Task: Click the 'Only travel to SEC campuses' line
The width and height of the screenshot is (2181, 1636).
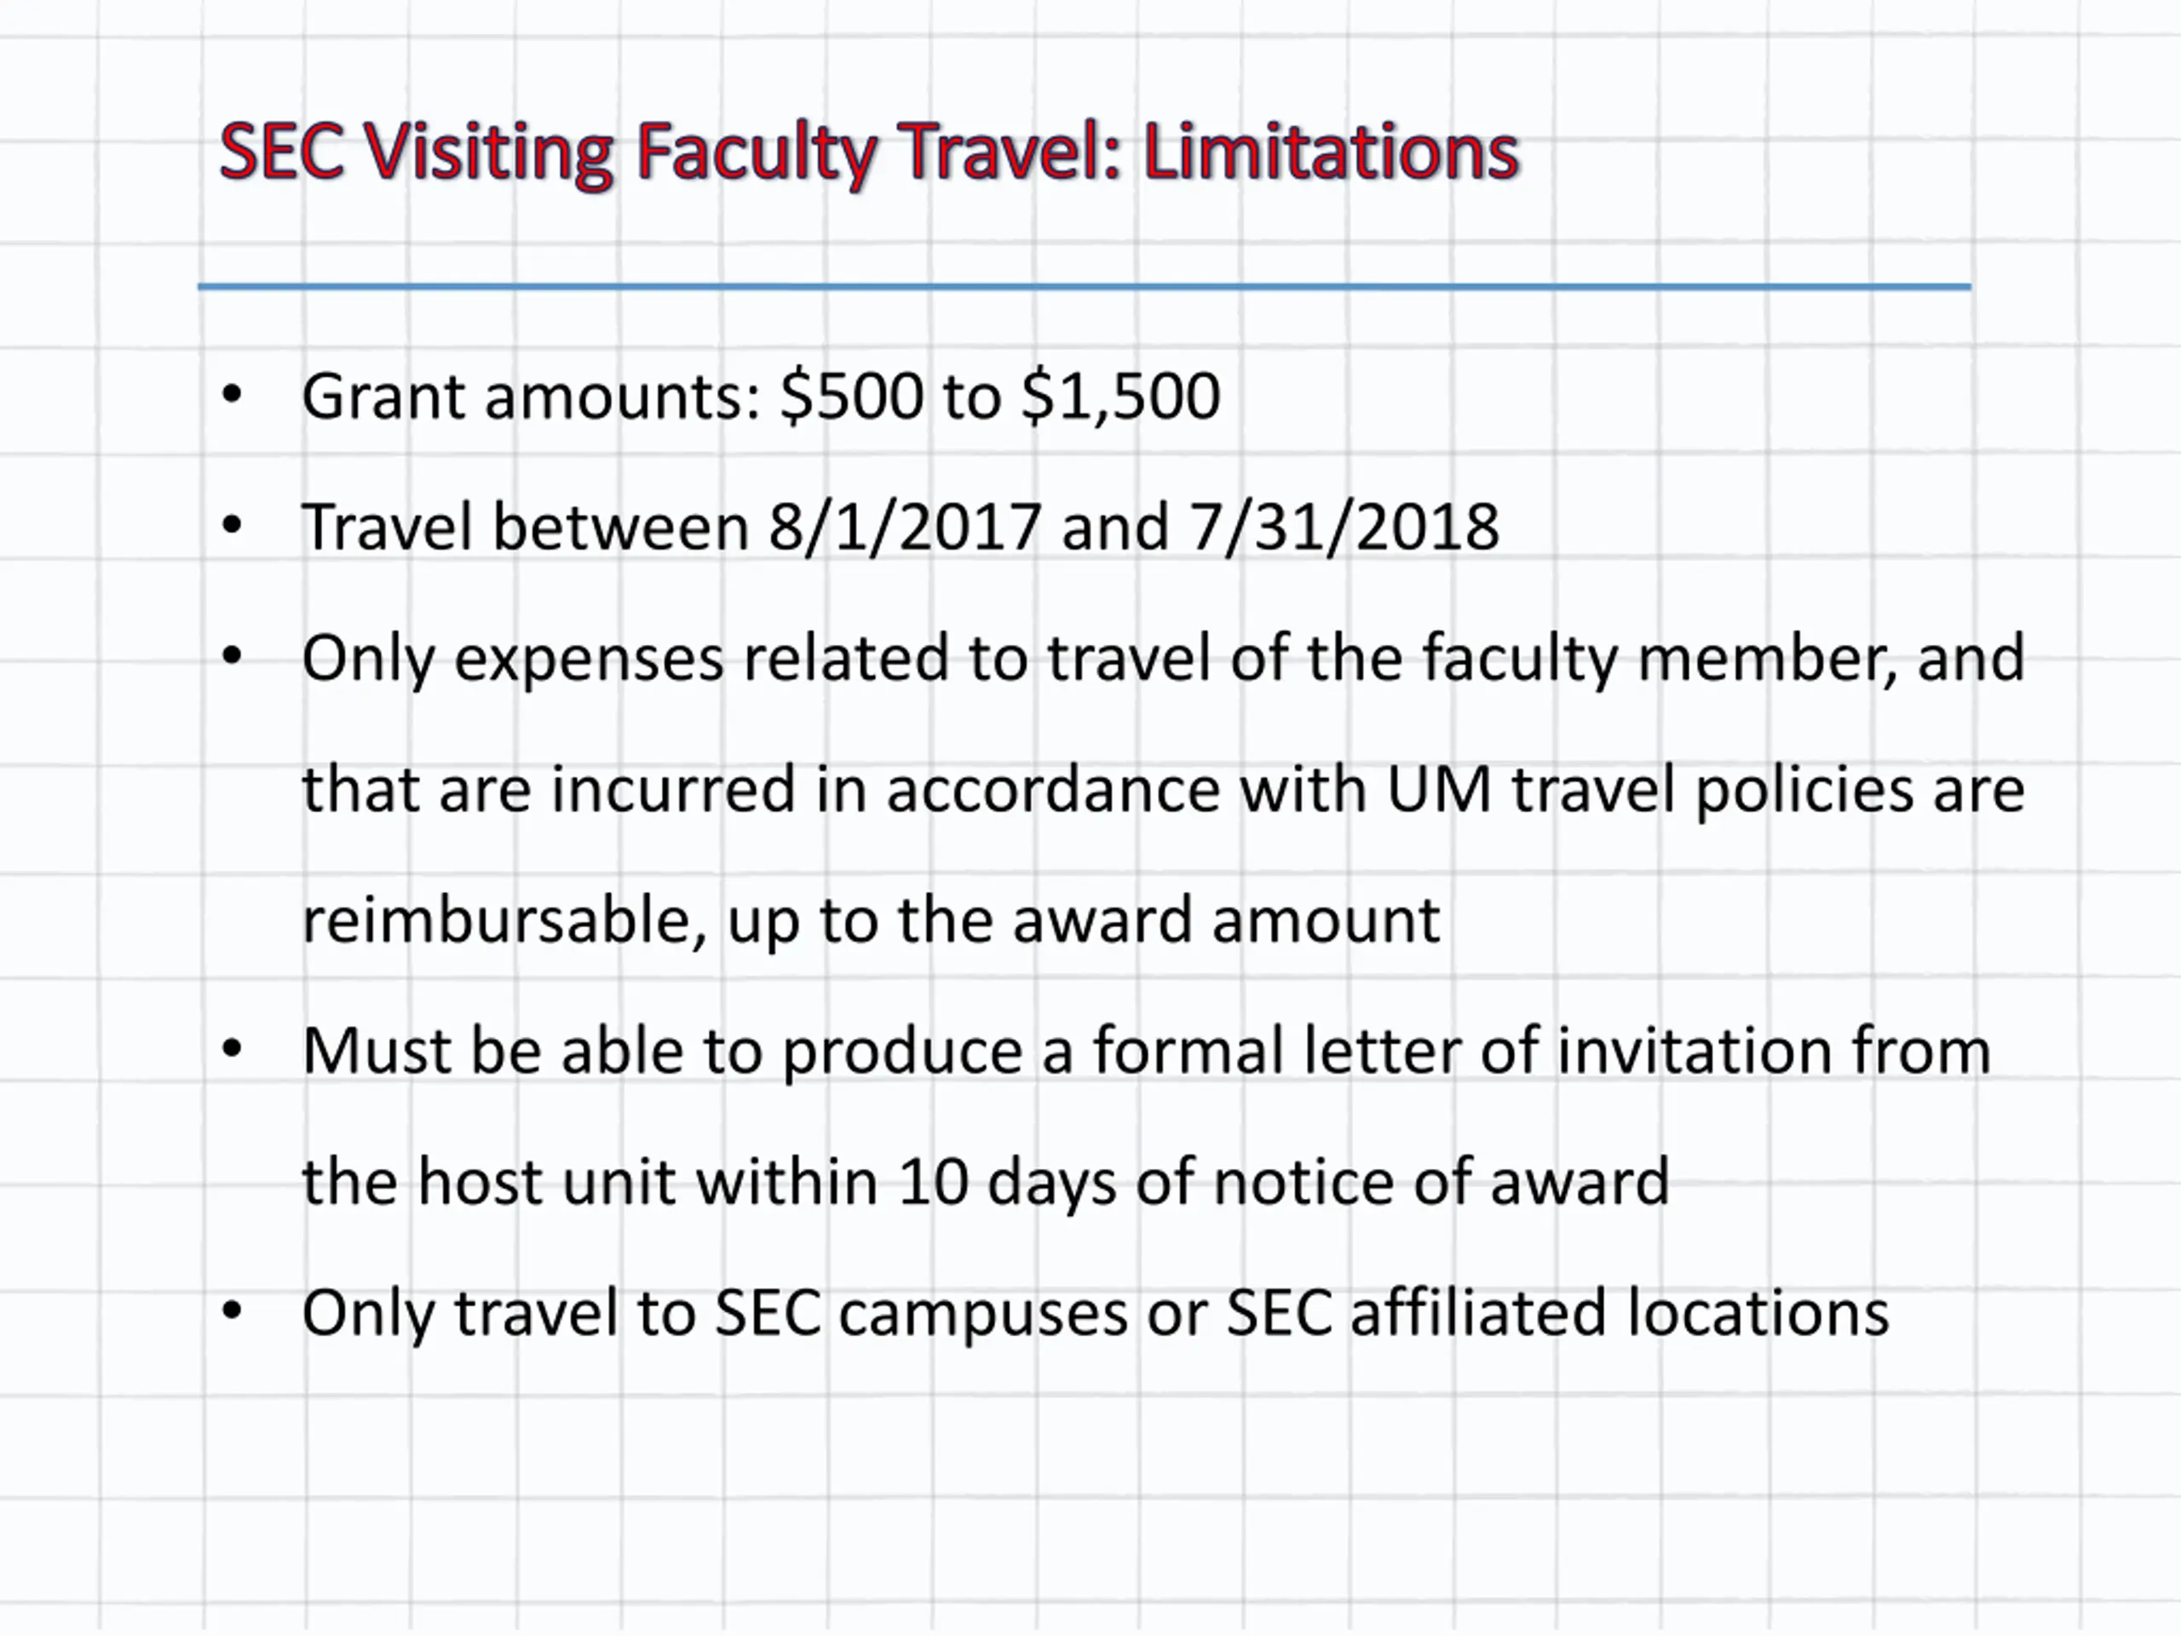Action: pyautogui.click(x=1096, y=1315)
